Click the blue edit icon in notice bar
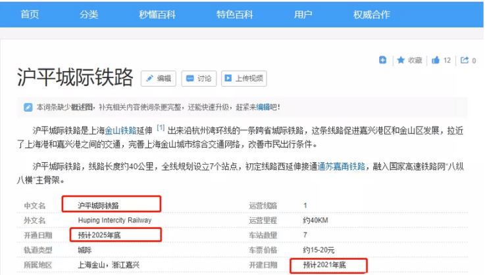The image size is (487, 275). (x=28, y=107)
